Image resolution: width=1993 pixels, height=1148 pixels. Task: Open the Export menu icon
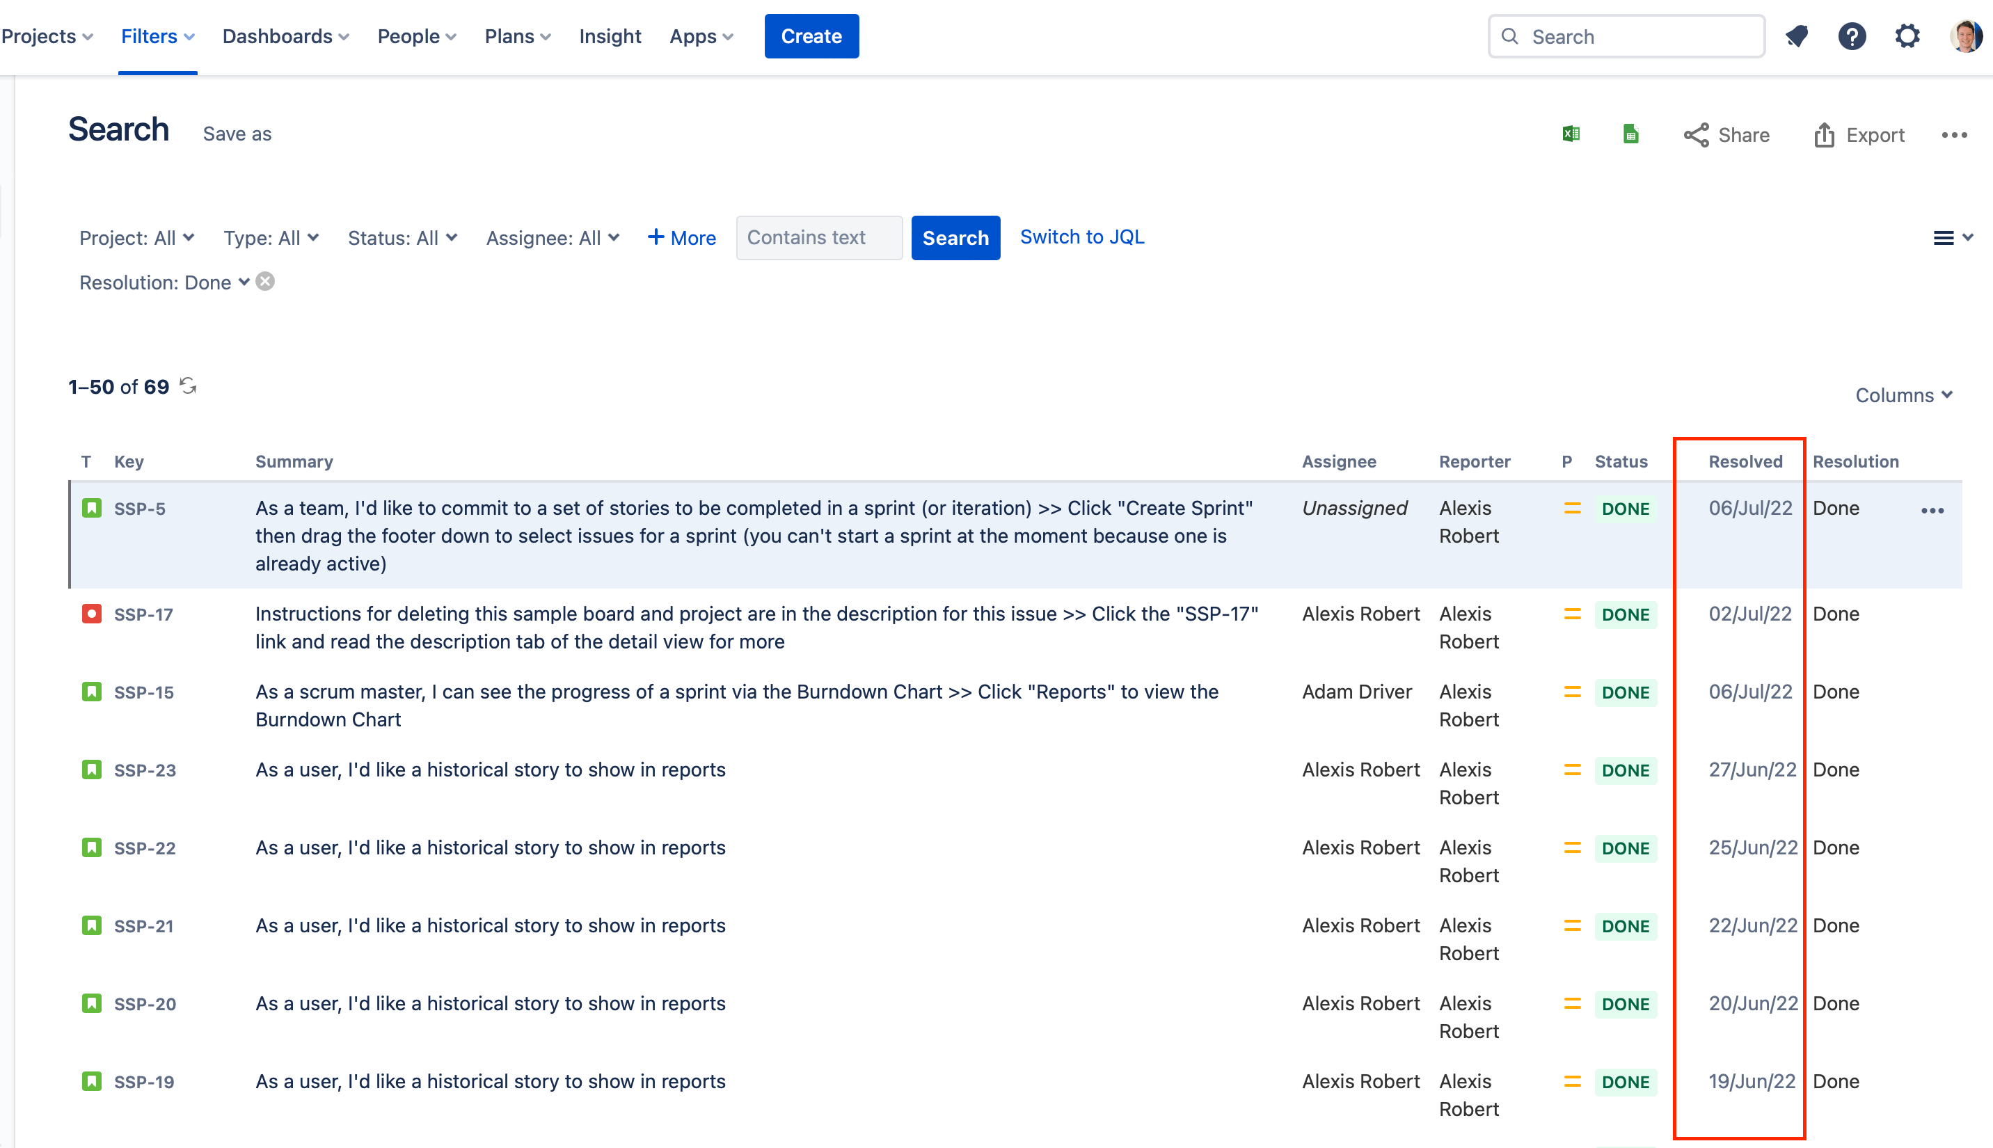click(x=1823, y=135)
